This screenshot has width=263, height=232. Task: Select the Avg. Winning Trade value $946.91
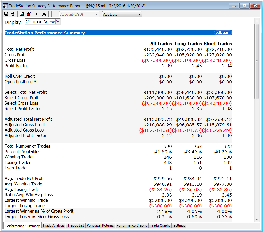163,184
